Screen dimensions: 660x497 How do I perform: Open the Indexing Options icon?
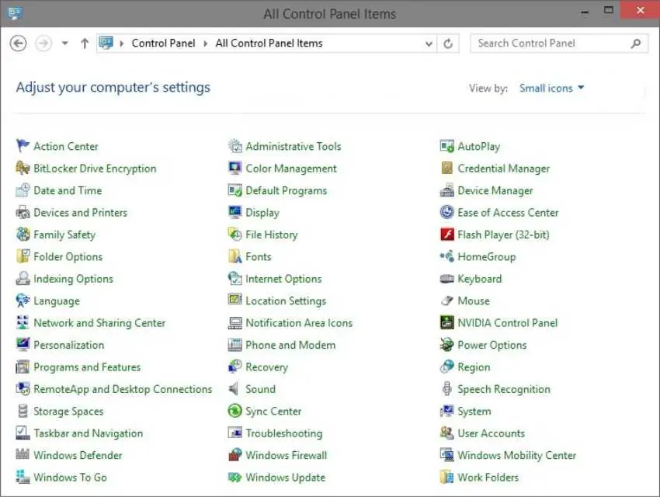click(x=23, y=279)
